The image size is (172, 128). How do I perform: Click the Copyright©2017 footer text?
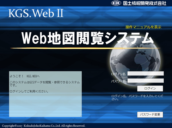[x=44, y=126]
